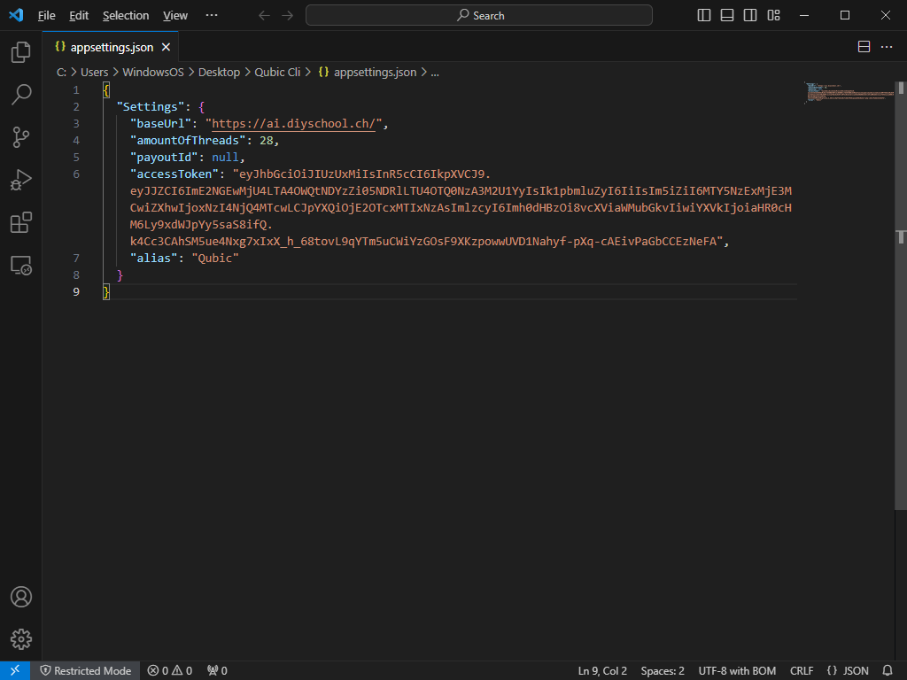Screen dimensions: 907x680
Task: Open the Remote Explorer view
Action: (21, 265)
